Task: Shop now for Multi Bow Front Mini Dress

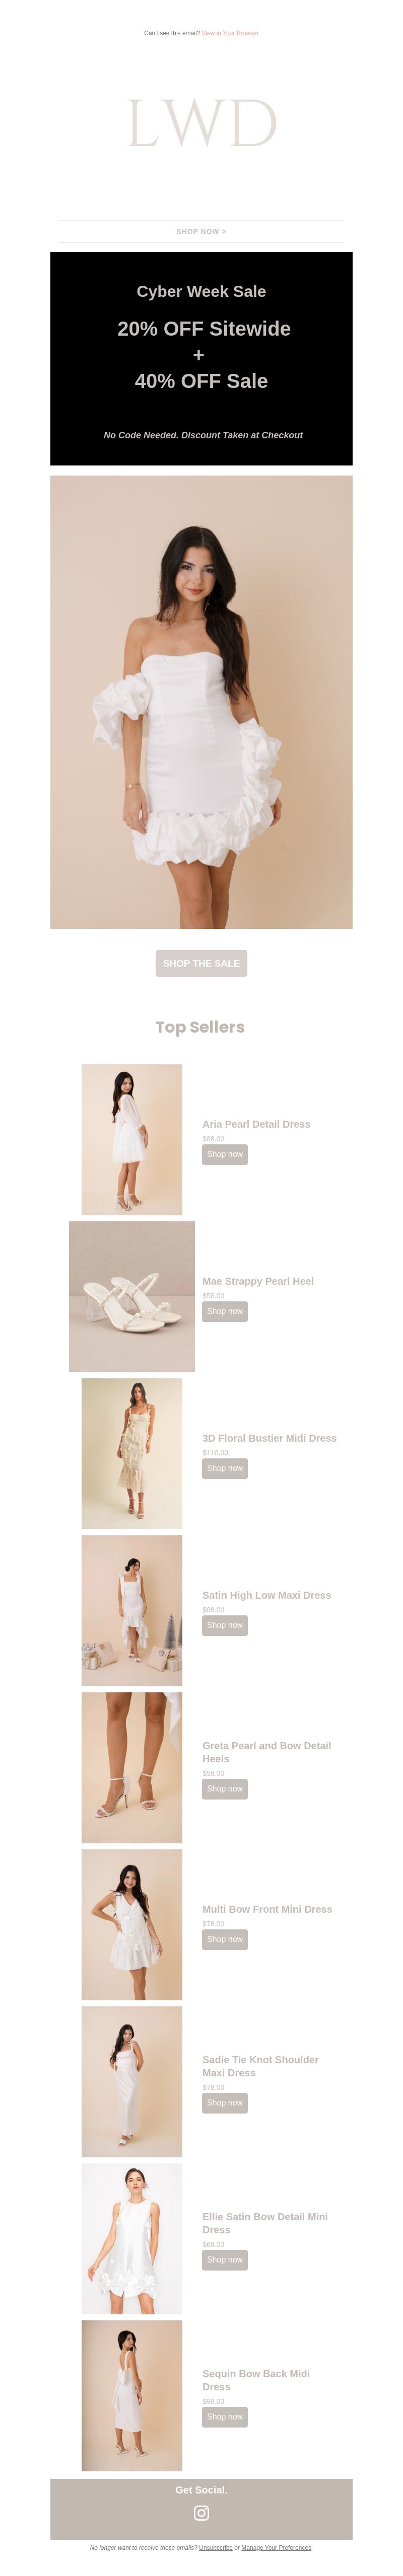Action: pos(225,1939)
